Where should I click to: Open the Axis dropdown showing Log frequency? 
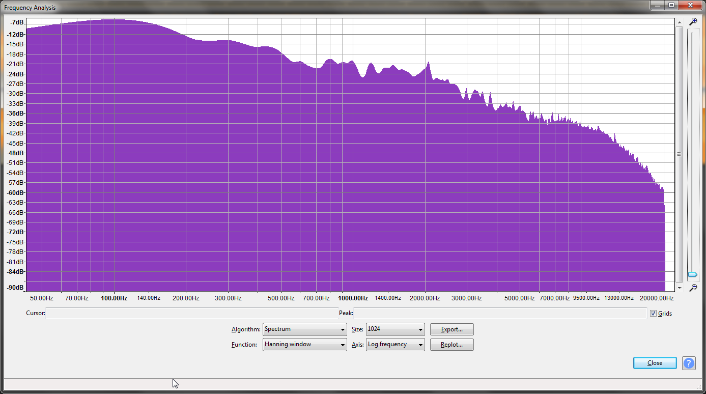point(395,345)
